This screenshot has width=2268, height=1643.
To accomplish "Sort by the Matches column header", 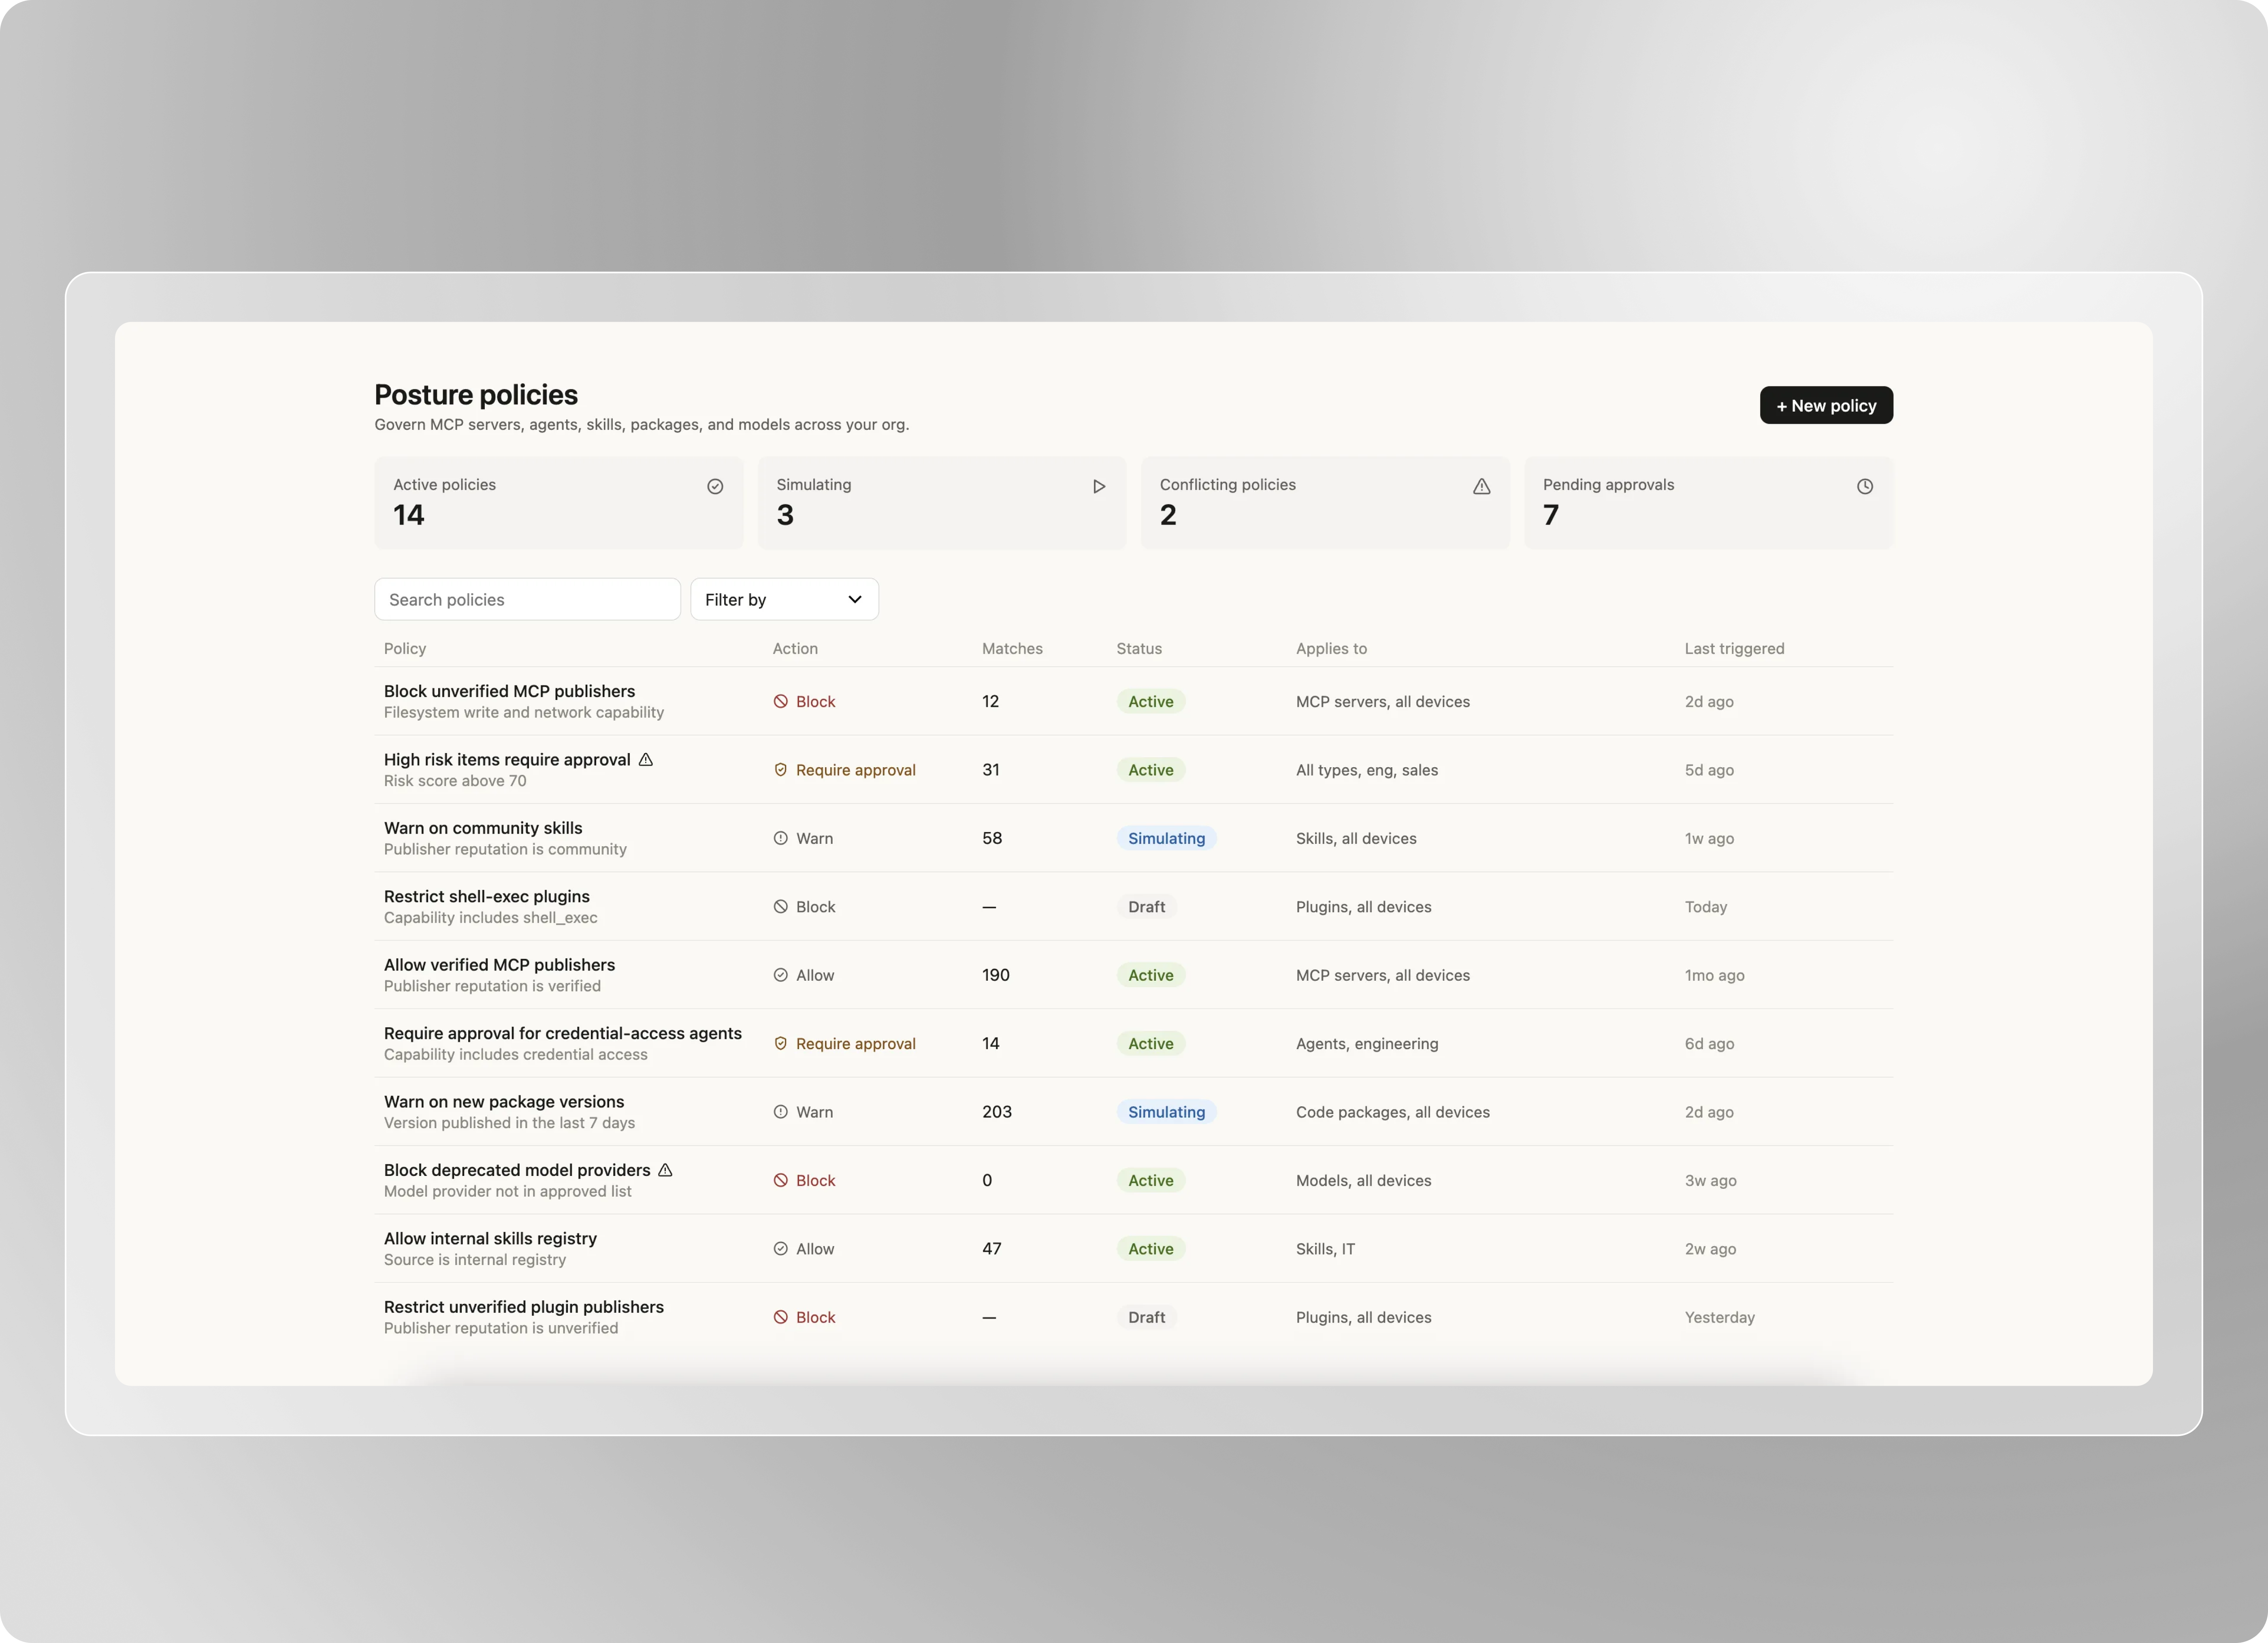I will (x=1012, y=648).
